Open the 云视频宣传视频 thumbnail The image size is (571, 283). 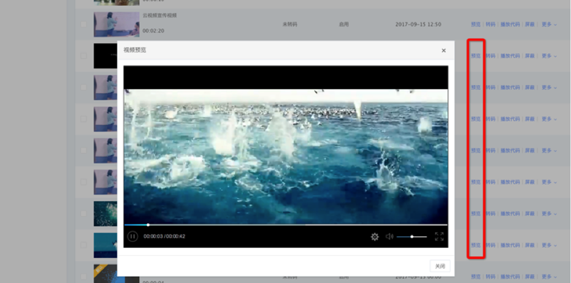[x=116, y=24]
